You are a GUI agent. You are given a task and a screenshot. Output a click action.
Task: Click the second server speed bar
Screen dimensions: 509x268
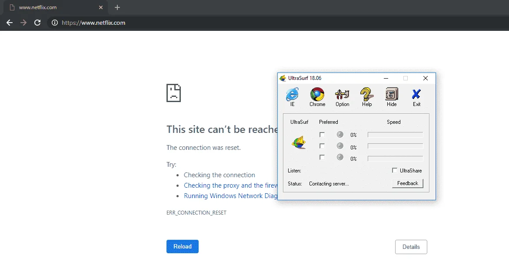[396, 146]
